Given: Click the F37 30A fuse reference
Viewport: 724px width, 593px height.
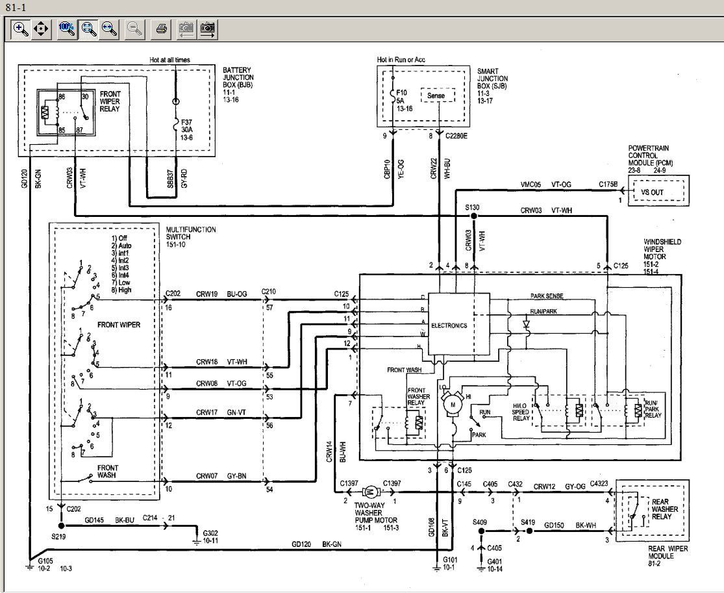Looking at the screenshot, I should (x=186, y=130).
